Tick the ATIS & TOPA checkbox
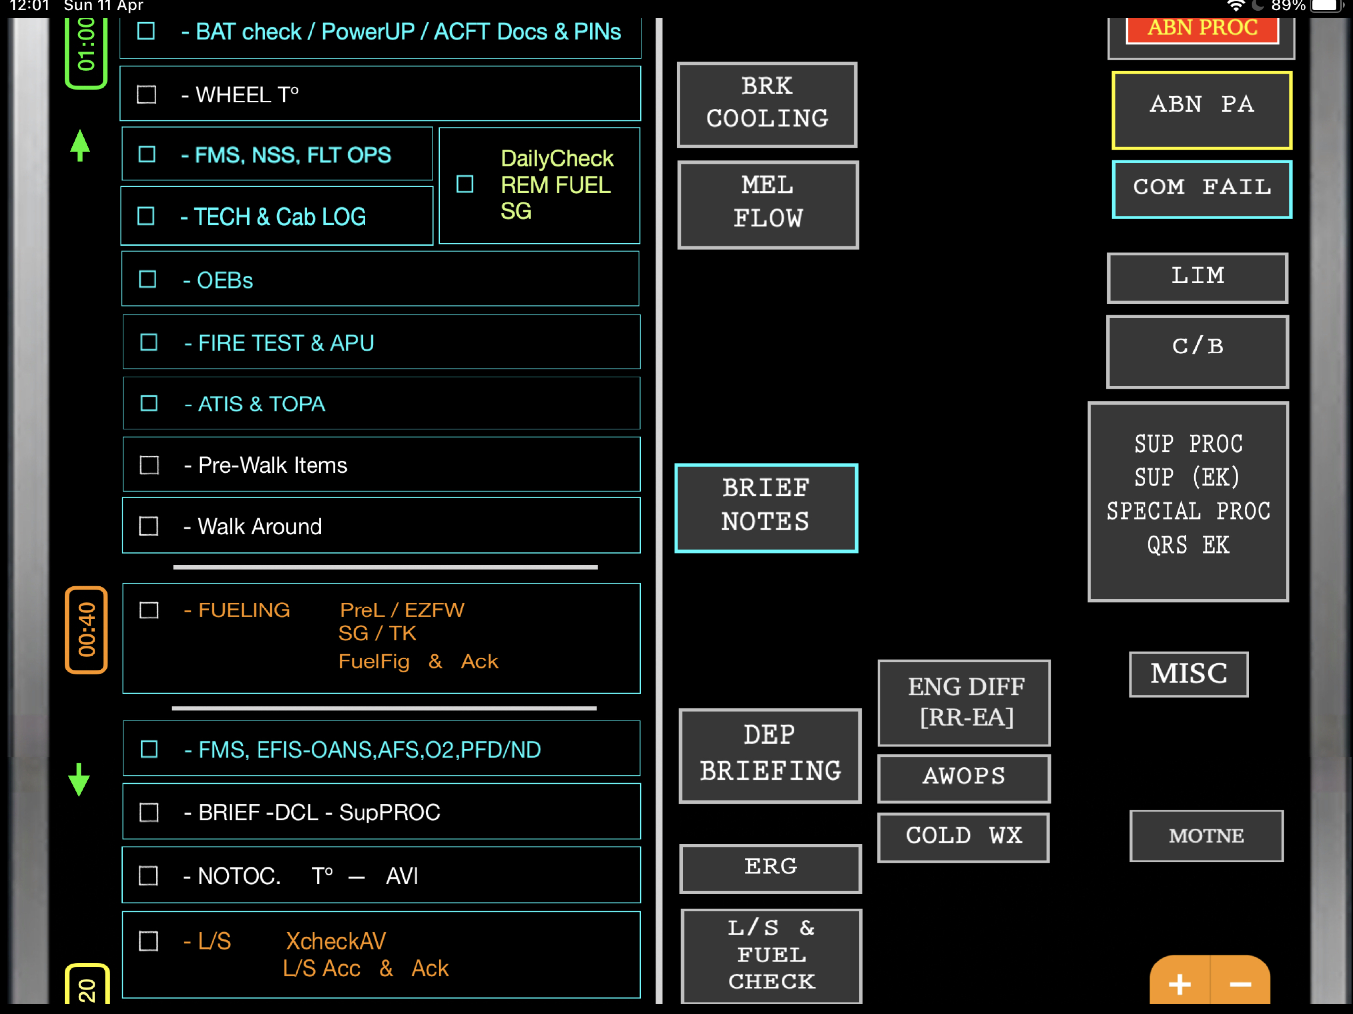Viewport: 1353px width, 1014px height. coord(149,404)
